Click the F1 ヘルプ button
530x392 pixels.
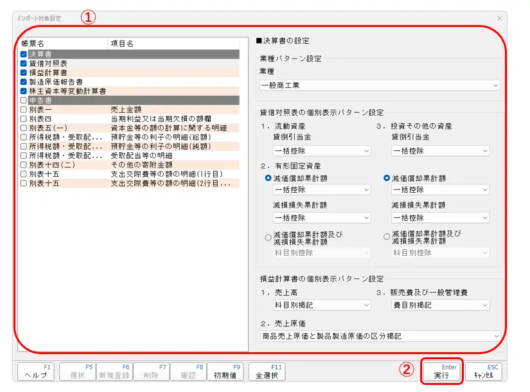[x=35, y=371]
